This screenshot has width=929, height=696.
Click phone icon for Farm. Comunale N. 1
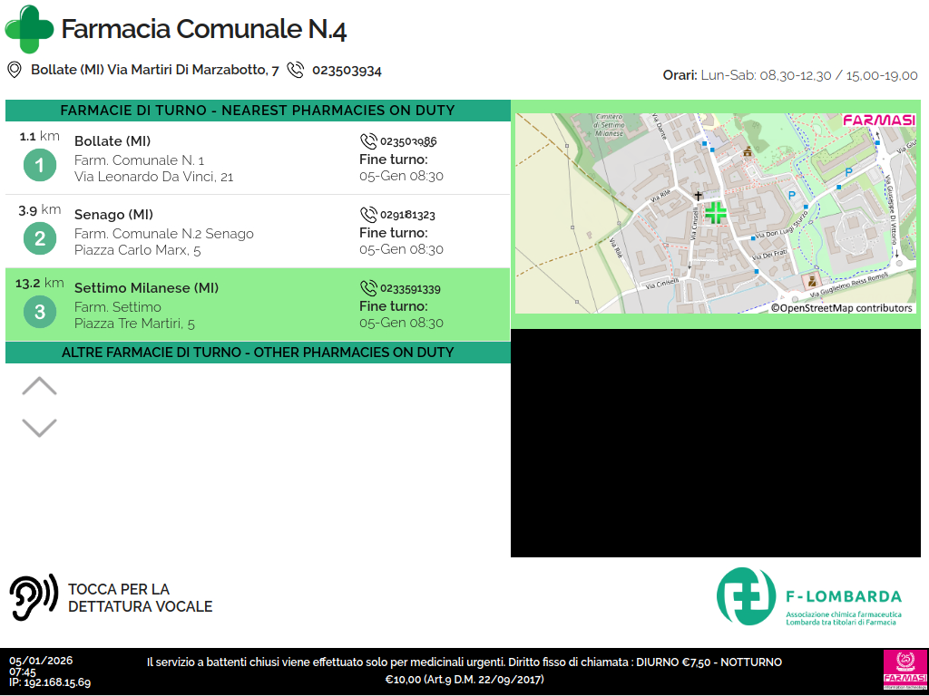368,141
